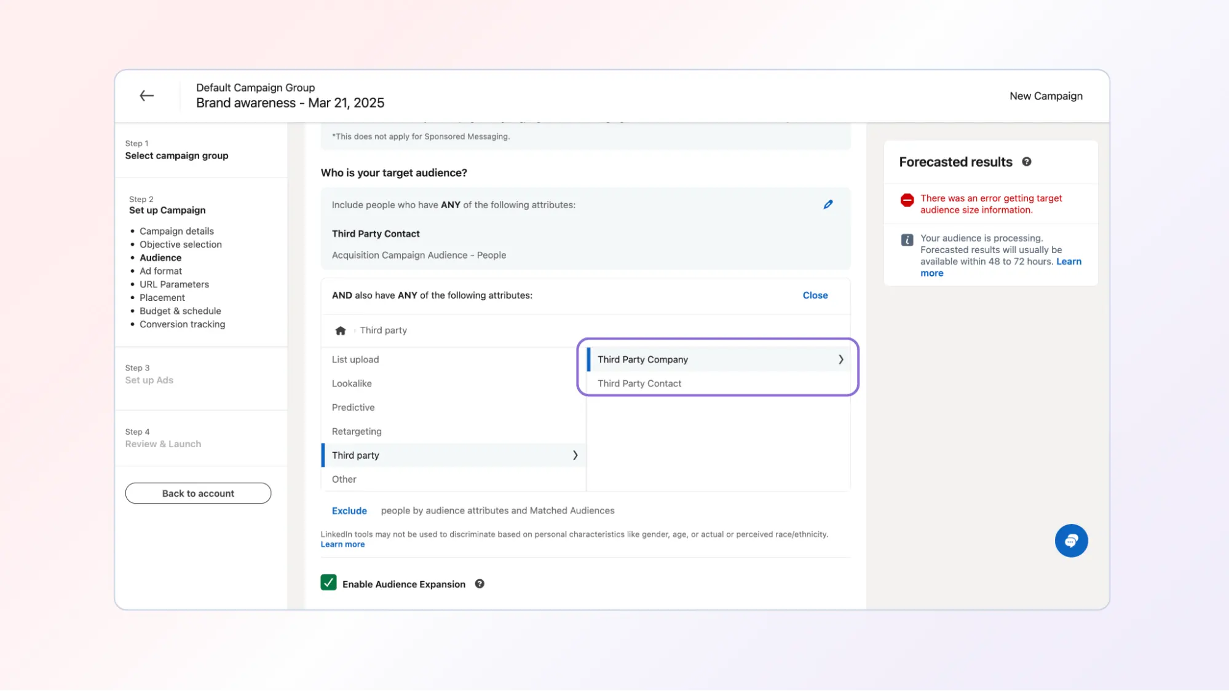Click the pencil edit icon for audience
The height and width of the screenshot is (691, 1229).
[x=828, y=205]
